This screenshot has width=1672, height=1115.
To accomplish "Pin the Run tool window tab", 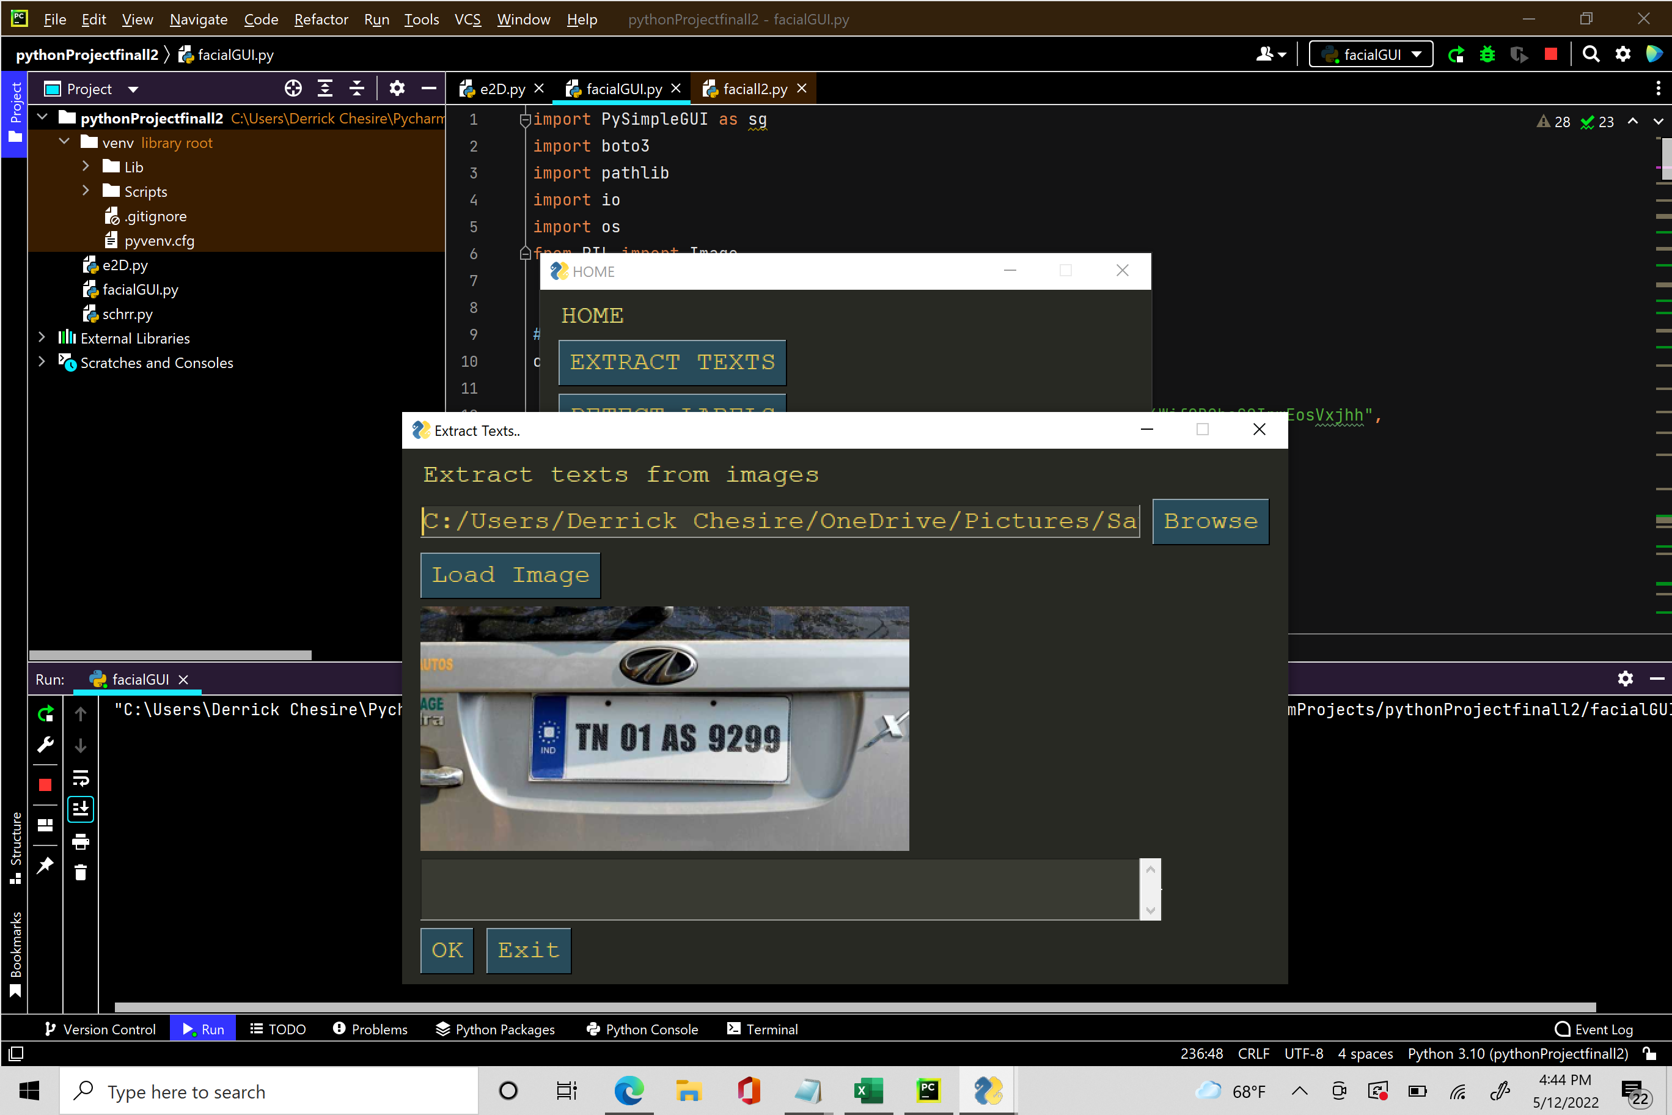I will tap(45, 866).
